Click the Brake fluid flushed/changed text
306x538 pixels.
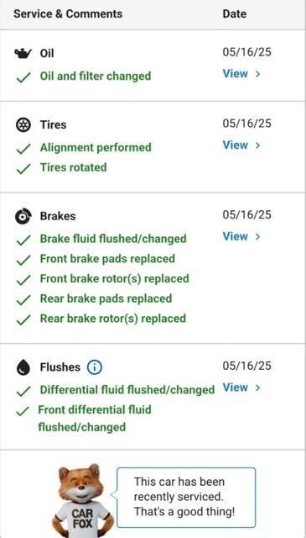coord(113,239)
